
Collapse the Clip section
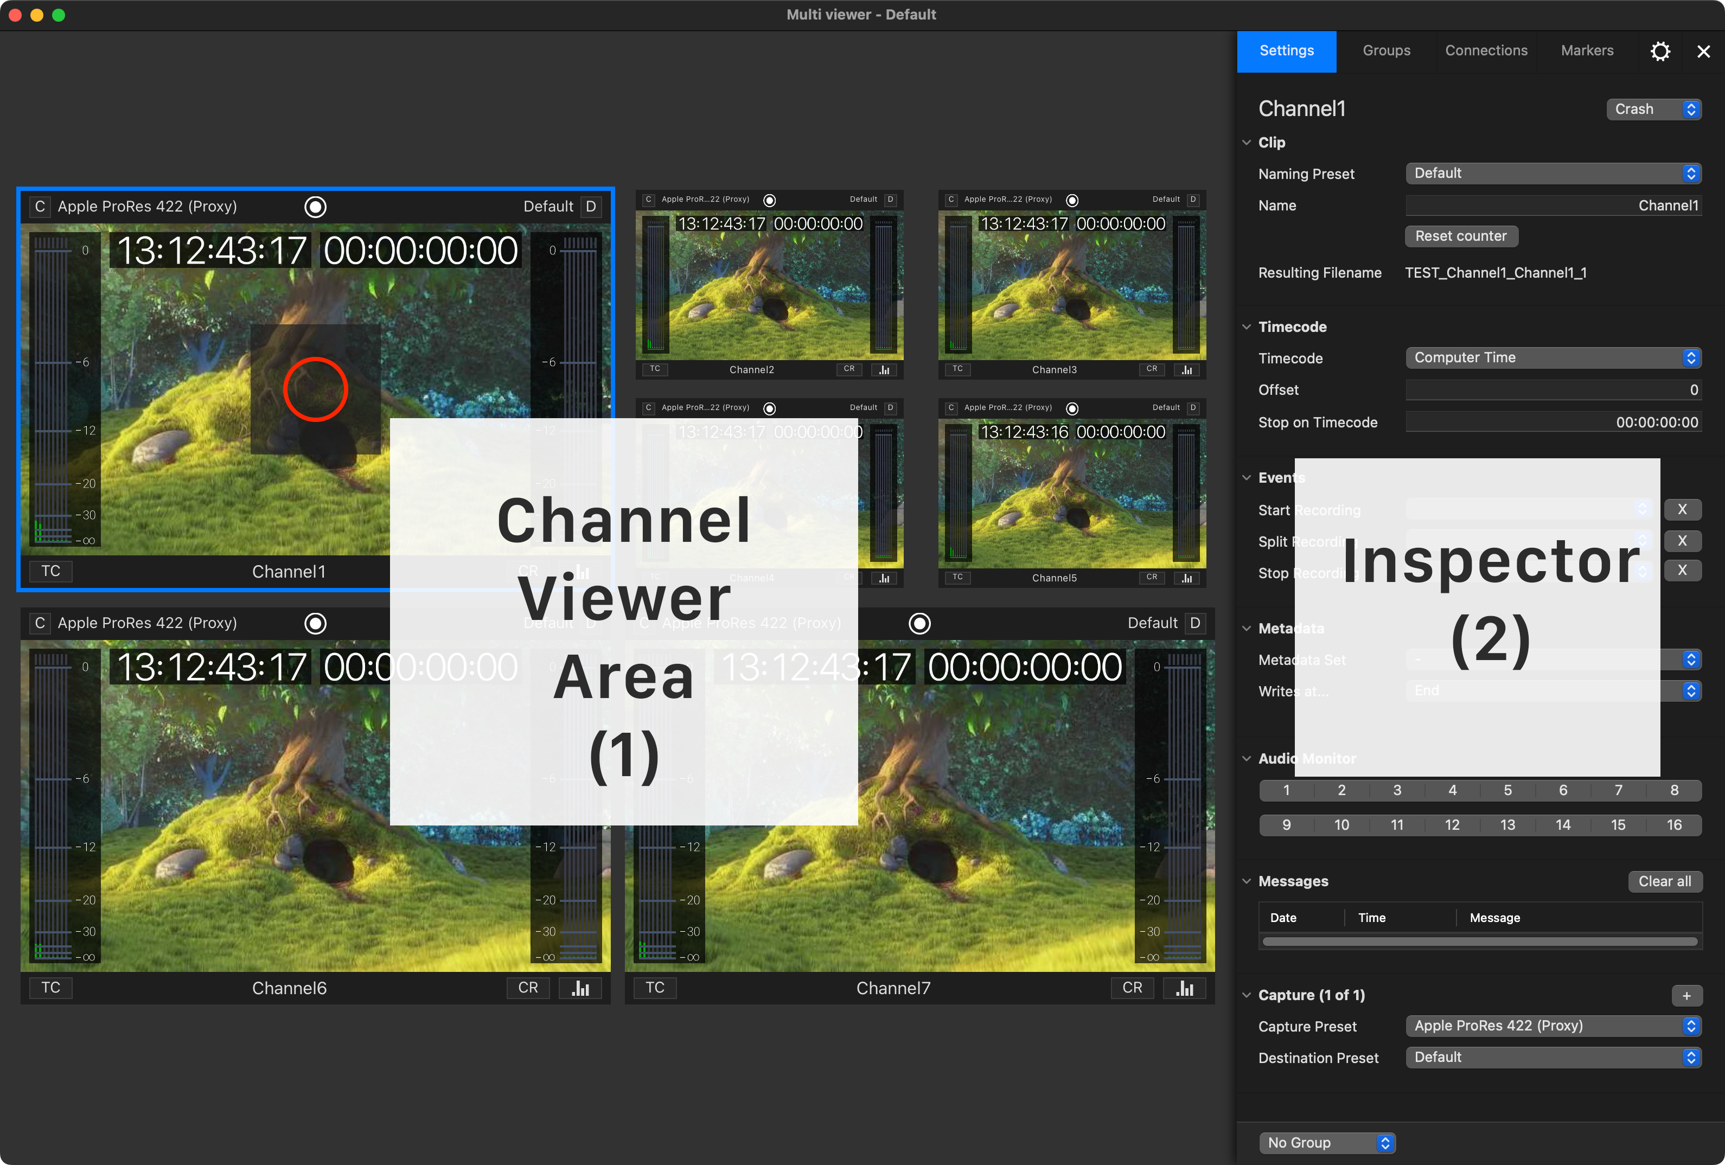(x=1247, y=143)
